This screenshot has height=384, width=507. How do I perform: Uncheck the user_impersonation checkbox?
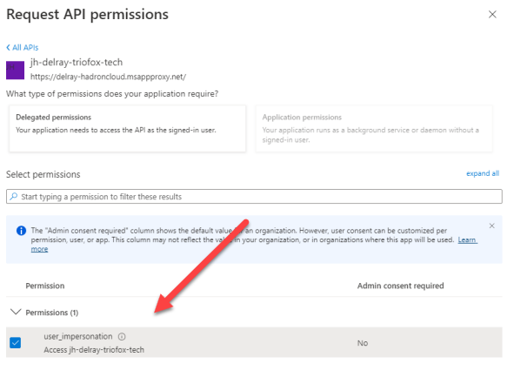click(x=15, y=342)
